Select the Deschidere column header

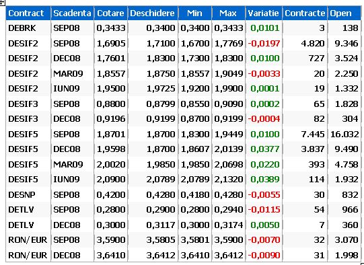pyautogui.click(x=153, y=13)
